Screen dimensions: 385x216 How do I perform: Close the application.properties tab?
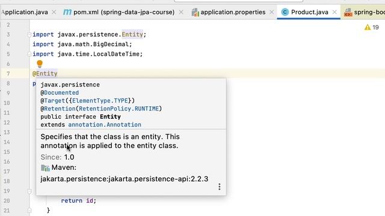pyautogui.click(x=271, y=12)
